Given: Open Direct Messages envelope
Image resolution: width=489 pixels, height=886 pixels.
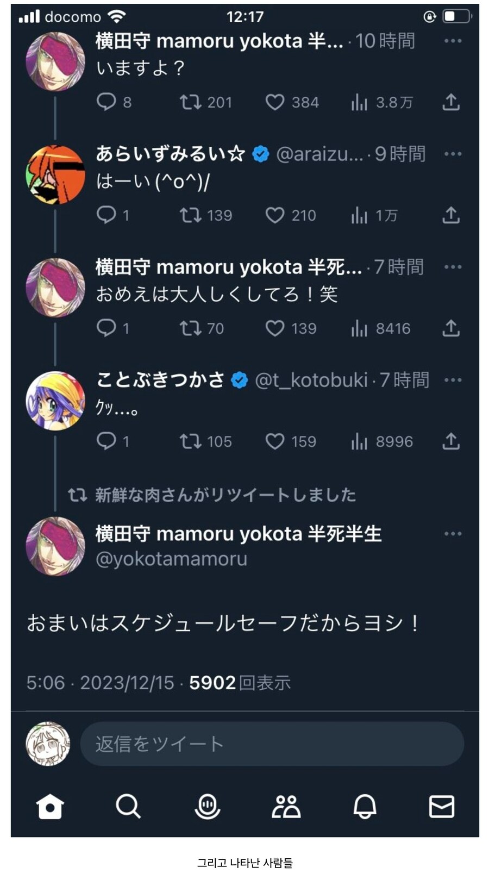Looking at the screenshot, I should coord(441,806).
